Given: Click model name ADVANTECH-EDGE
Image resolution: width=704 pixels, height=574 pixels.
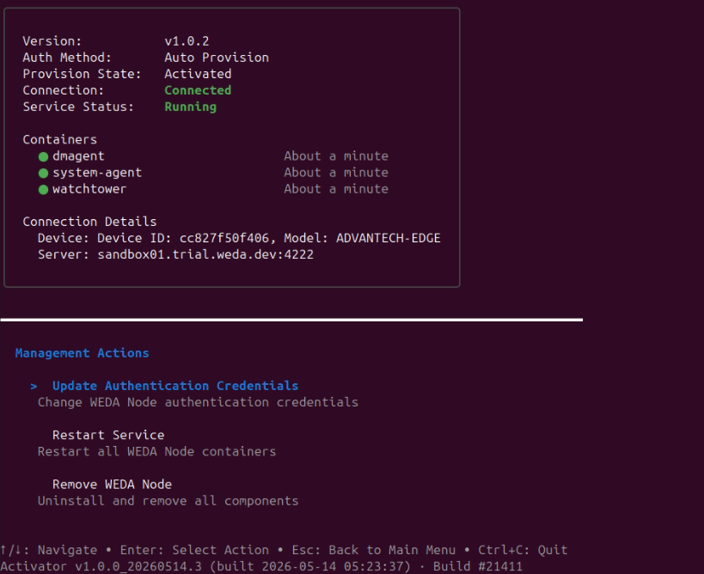Looking at the screenshot, I should [x=388, y=238].
